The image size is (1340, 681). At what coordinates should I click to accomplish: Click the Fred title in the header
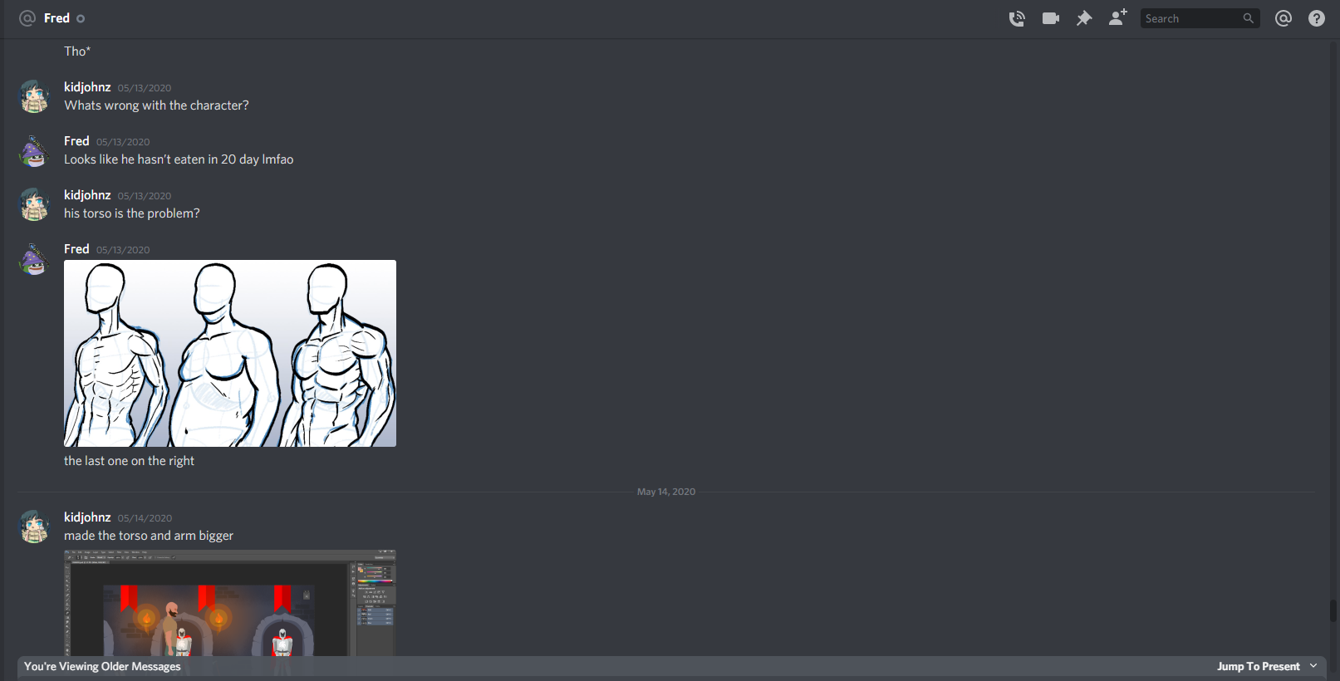tap(56, 18)
